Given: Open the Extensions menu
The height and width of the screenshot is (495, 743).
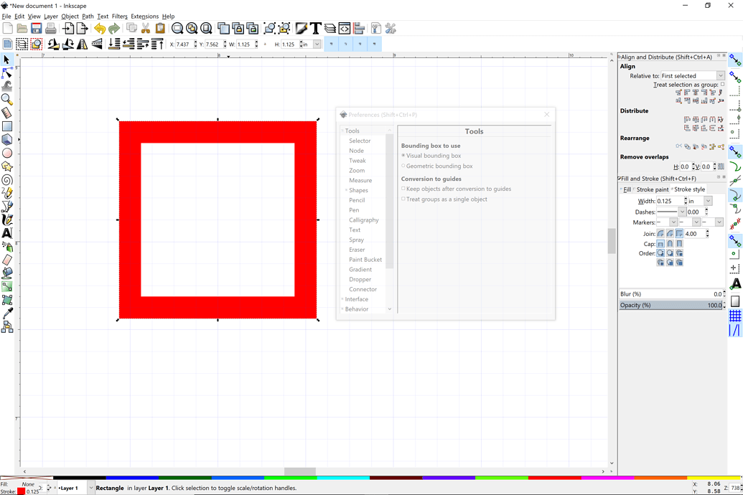Looking at the screenshot, I should tap(144, 16).
